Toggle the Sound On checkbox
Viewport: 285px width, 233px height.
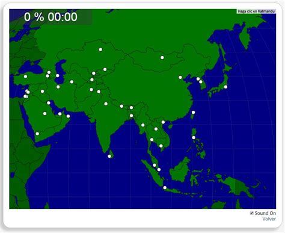(x=252, y=213)
